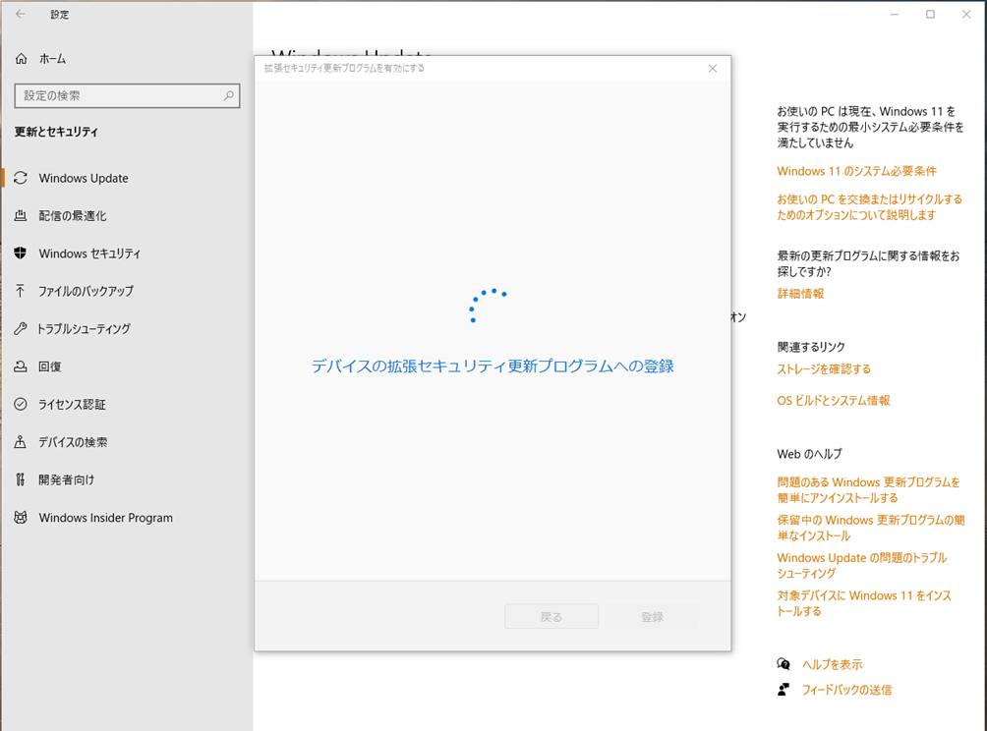Click the Home icon in sidebar
Image resolution: width=987 pixels, height=731 pixels.
(x=21, y=59)
